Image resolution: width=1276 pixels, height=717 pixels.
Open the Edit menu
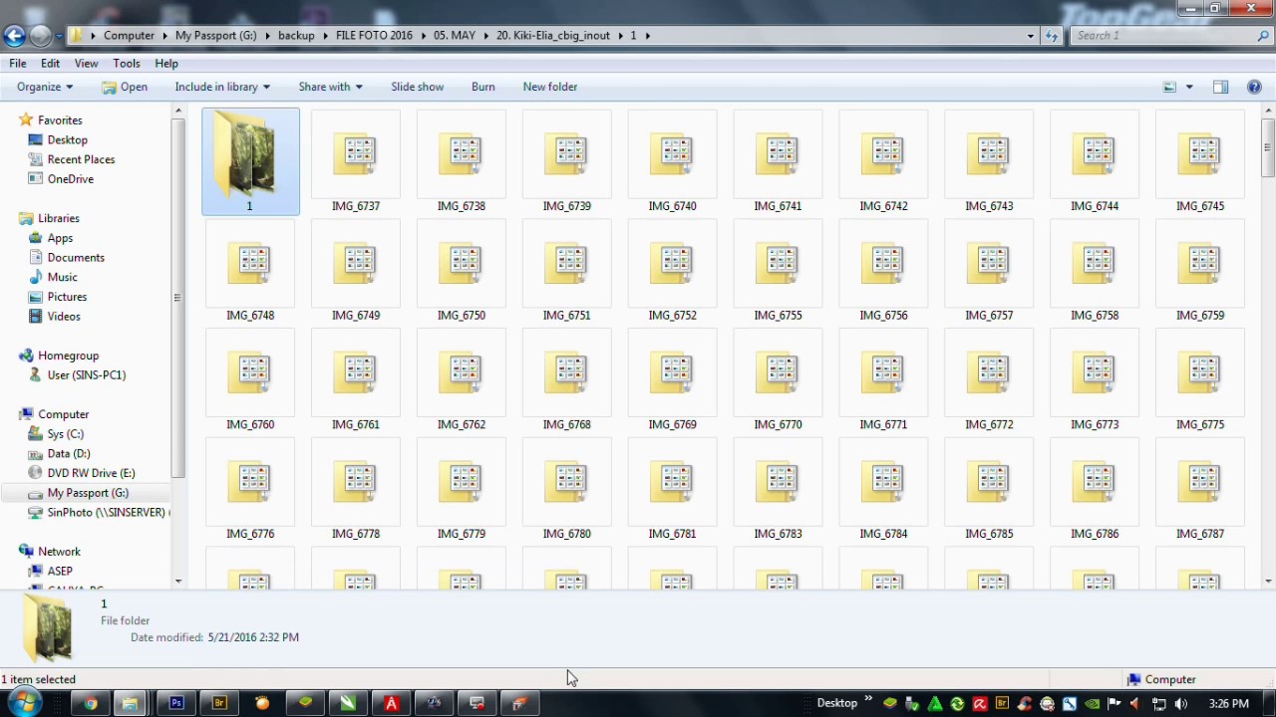pyautogui.click(x=50, y=63)
